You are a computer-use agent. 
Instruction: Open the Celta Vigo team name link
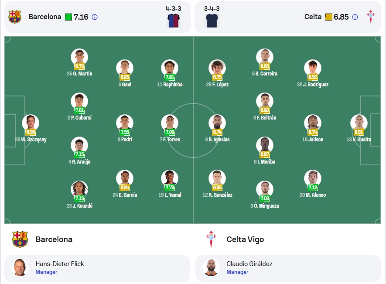pos(245,240)
